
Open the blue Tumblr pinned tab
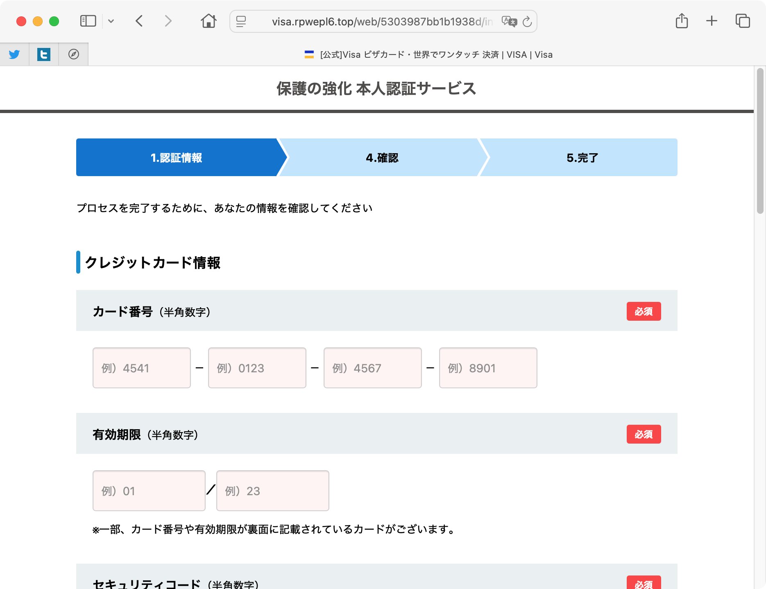pyautogui.click(x=44, y=54)
